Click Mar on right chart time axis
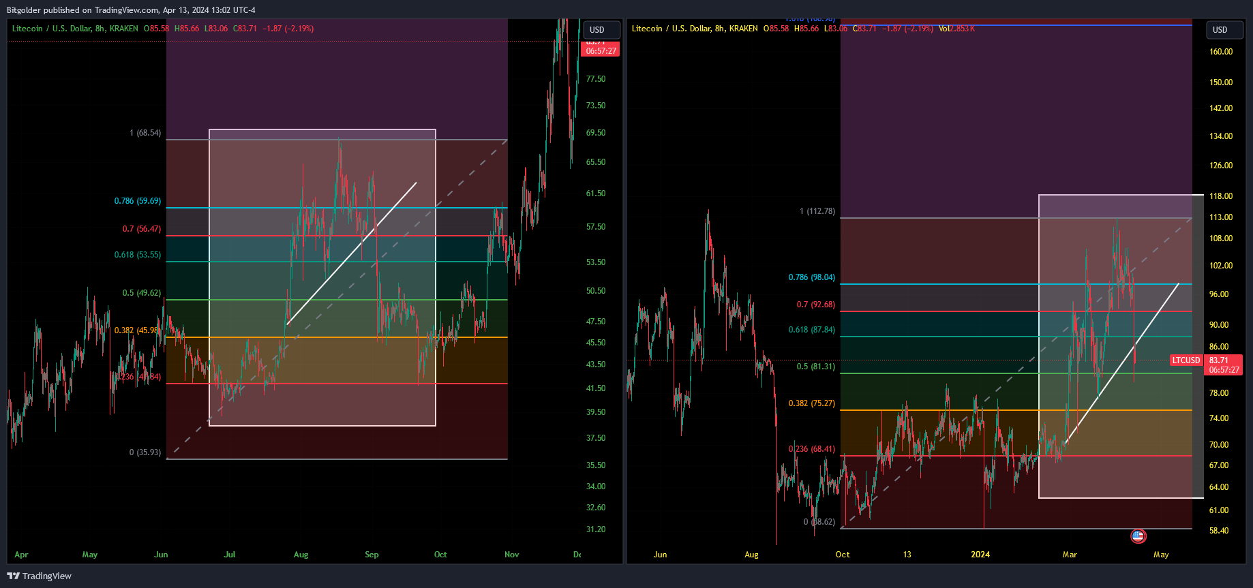1253x588 pixels. (1070, 555)
